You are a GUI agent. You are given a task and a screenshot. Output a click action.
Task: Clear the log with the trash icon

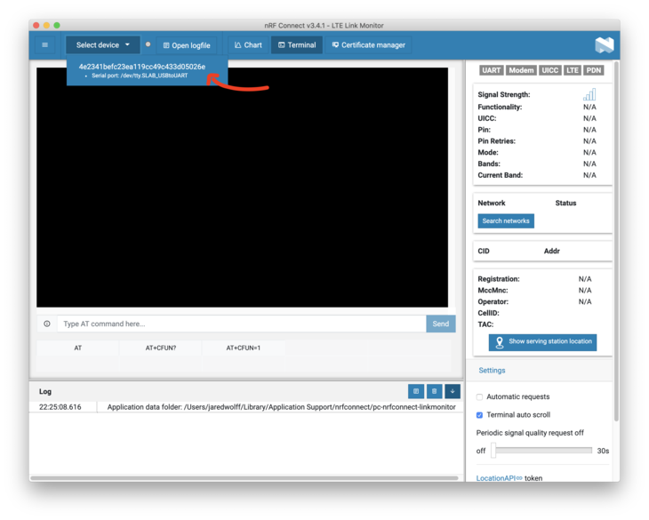tap(434, 391)
